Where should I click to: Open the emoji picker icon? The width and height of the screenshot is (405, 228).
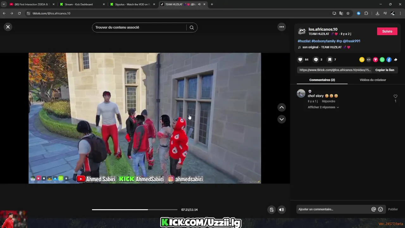(x=381, y=209)
